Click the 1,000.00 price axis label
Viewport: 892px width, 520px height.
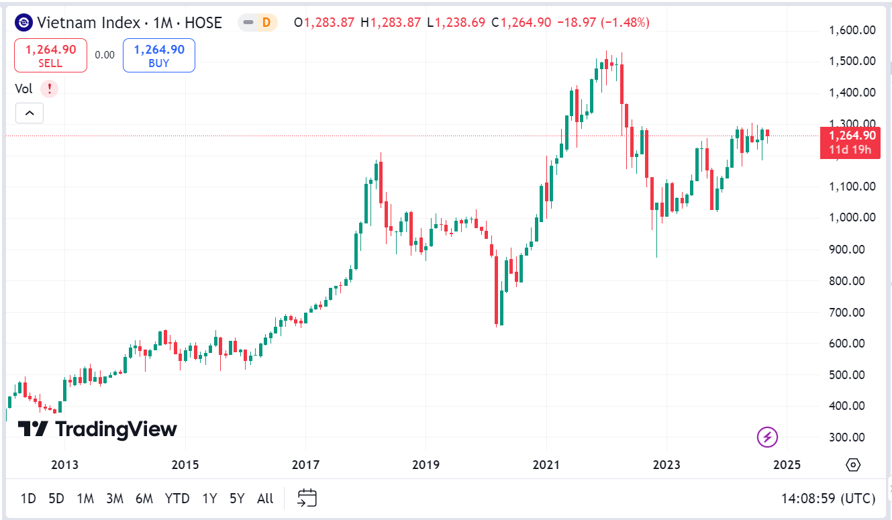click(852, 217)
